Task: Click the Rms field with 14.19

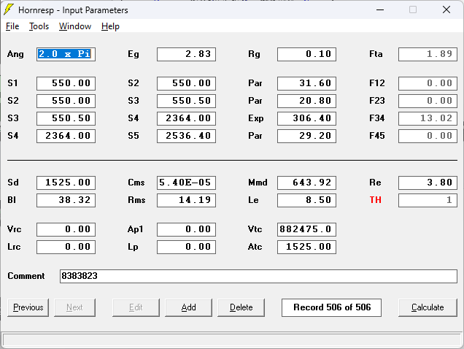Action: [x=187, y=200]
